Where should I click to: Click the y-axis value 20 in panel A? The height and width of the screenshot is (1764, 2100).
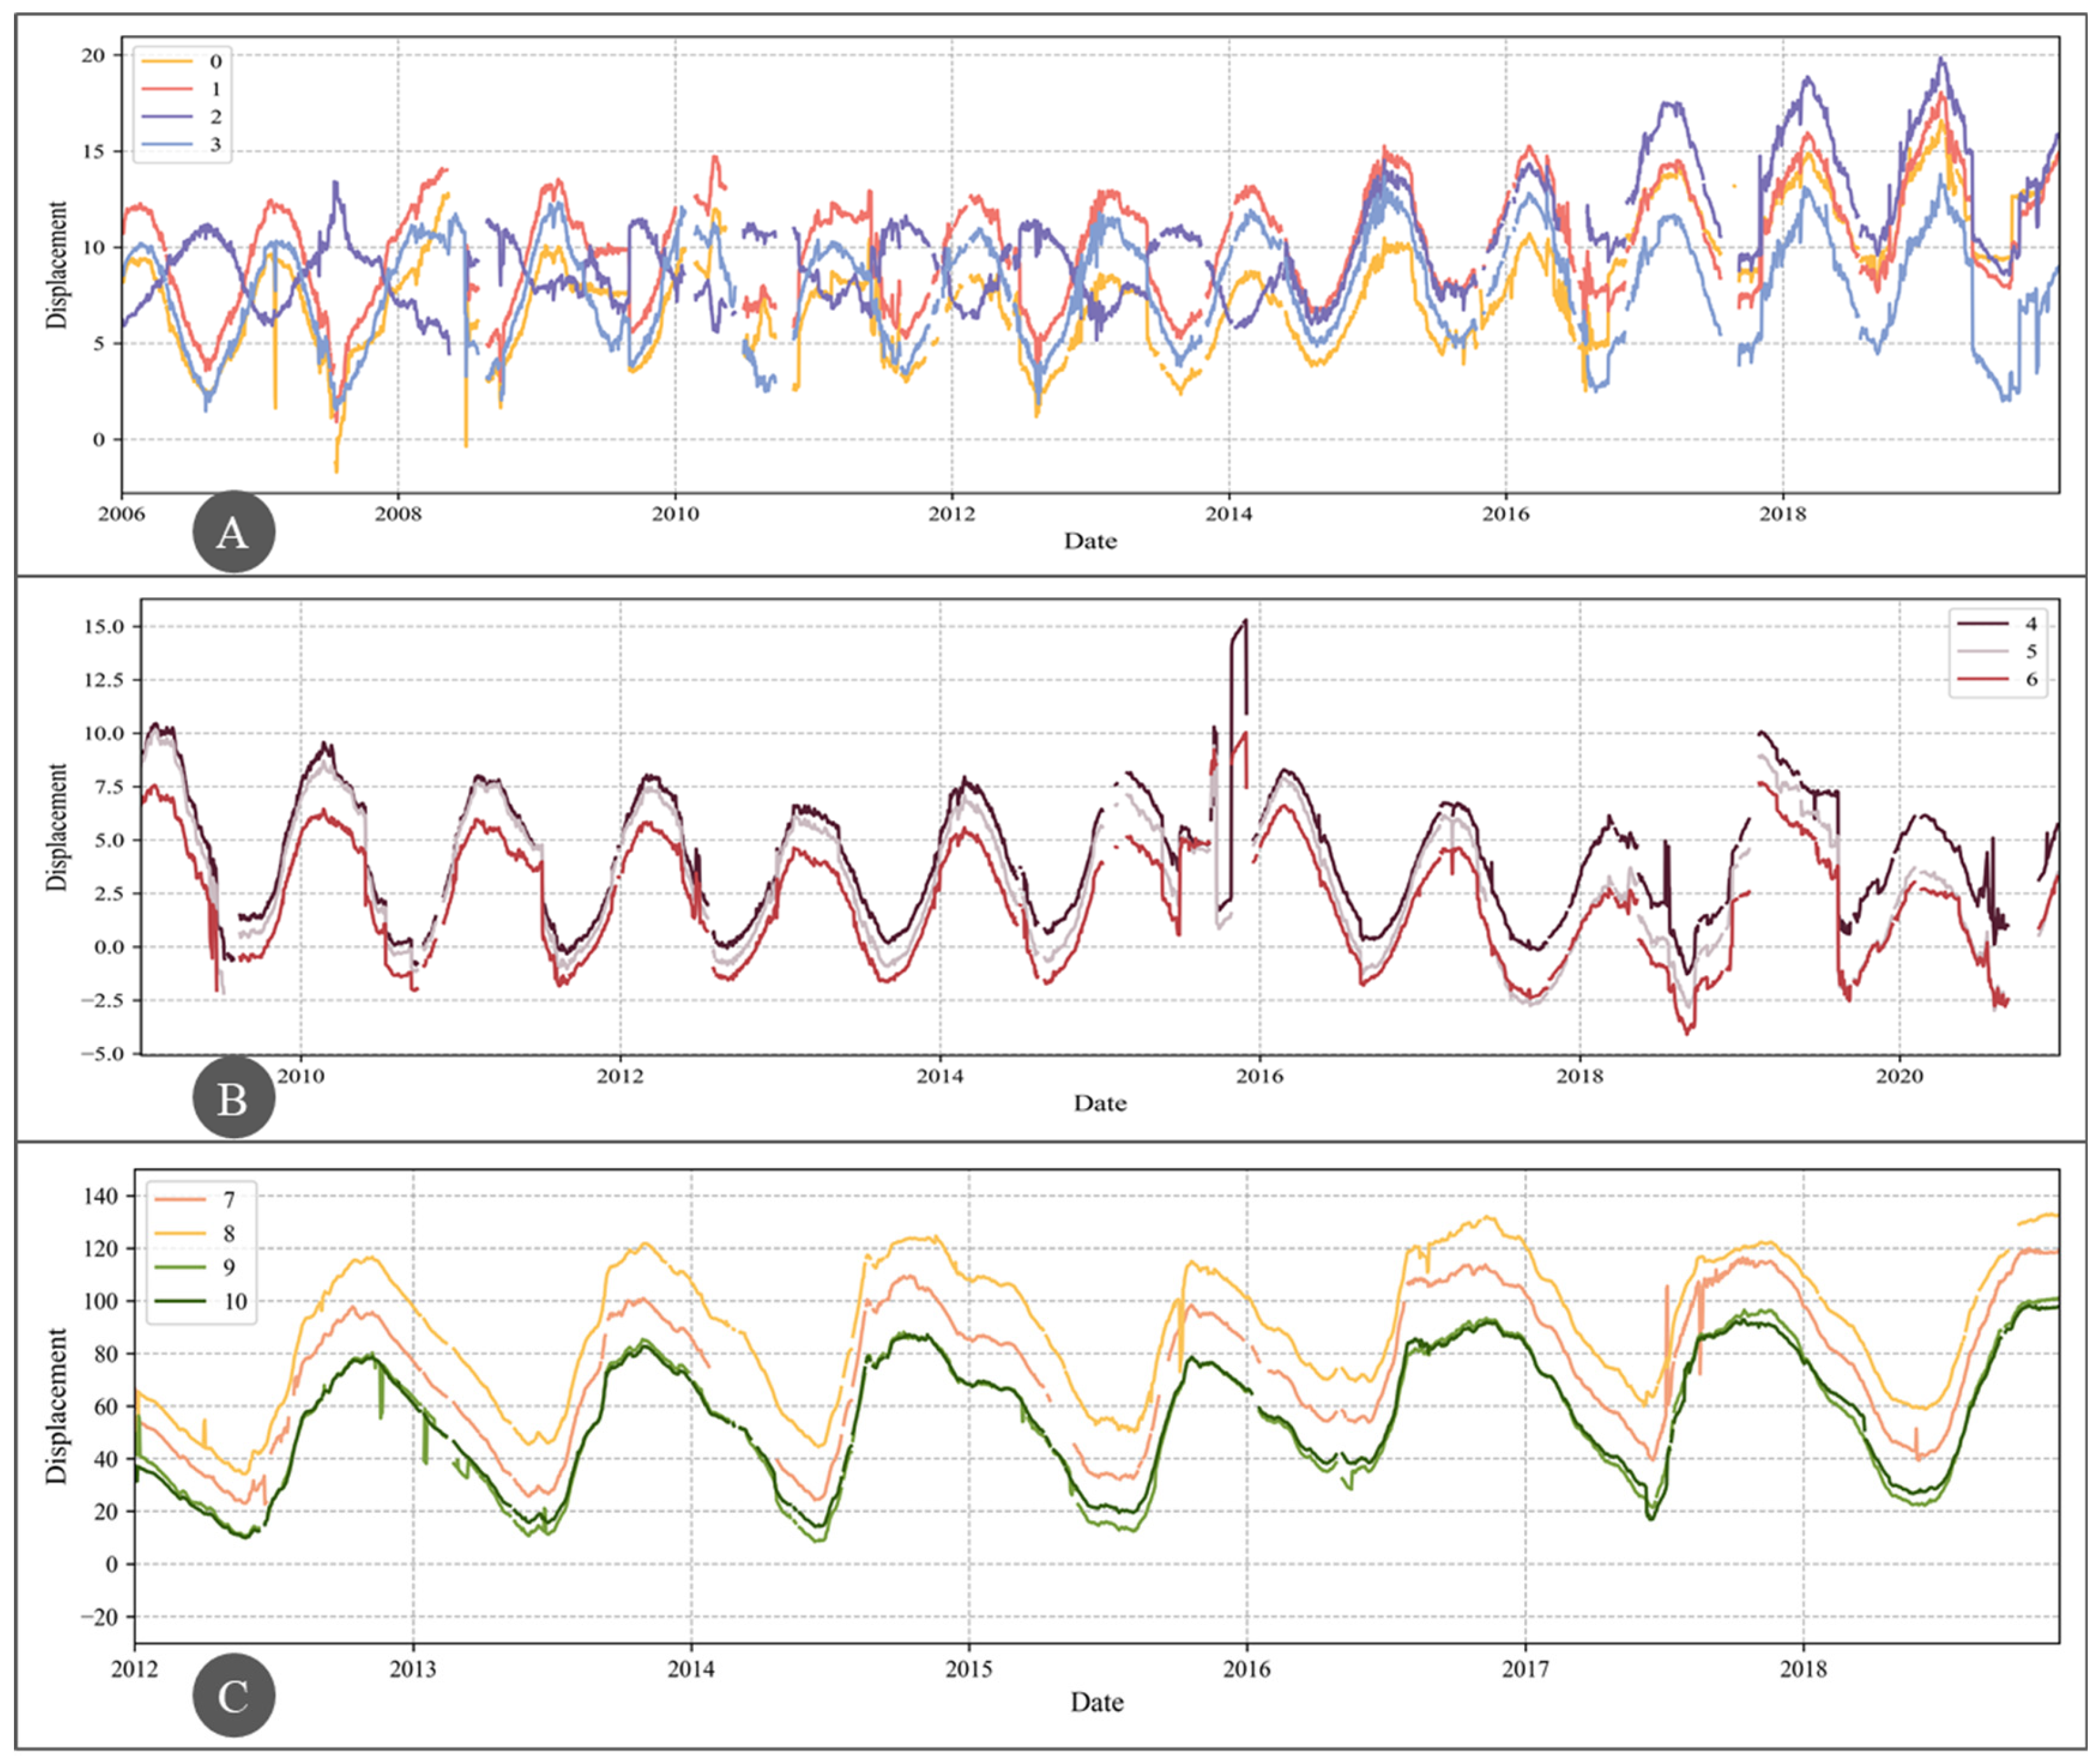click(x=93, y=55)
